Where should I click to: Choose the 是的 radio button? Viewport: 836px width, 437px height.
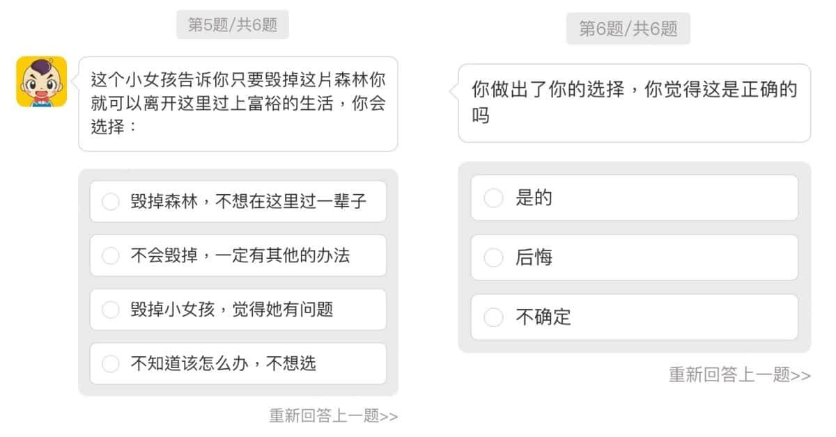coord(493,198)
